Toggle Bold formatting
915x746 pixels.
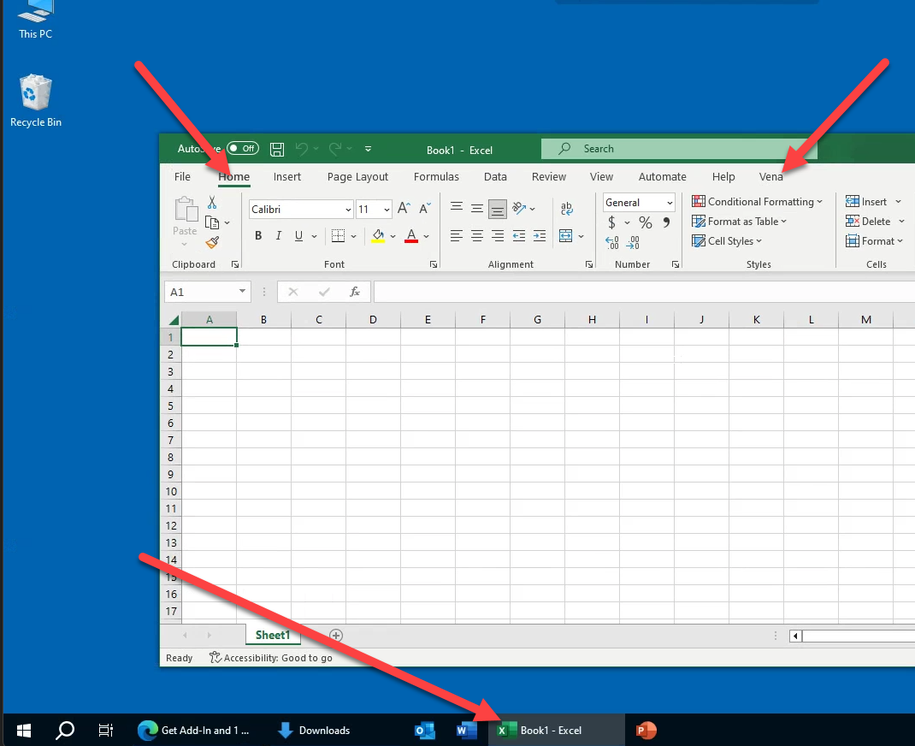pyautogui.click(x=258, y=236)
